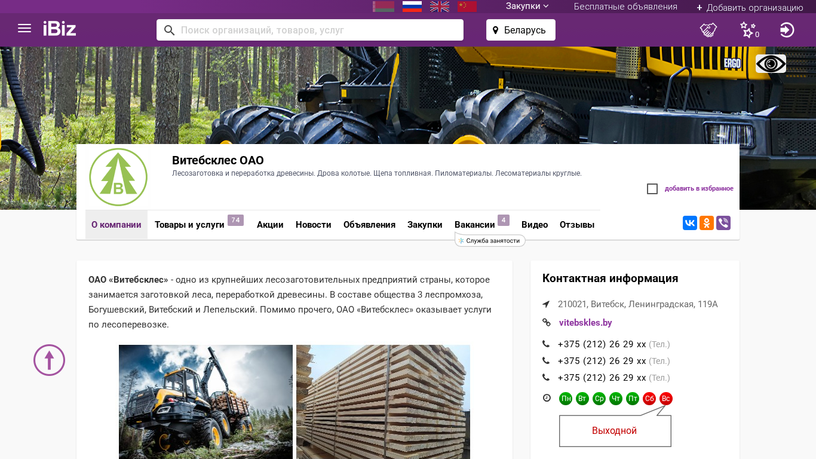
Task: Click the address location arrow icon
Action: pos(546,304)
